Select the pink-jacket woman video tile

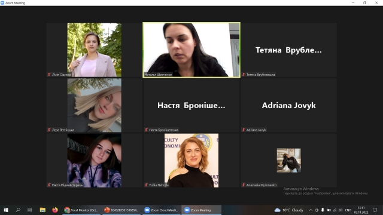tap(95, 50)
